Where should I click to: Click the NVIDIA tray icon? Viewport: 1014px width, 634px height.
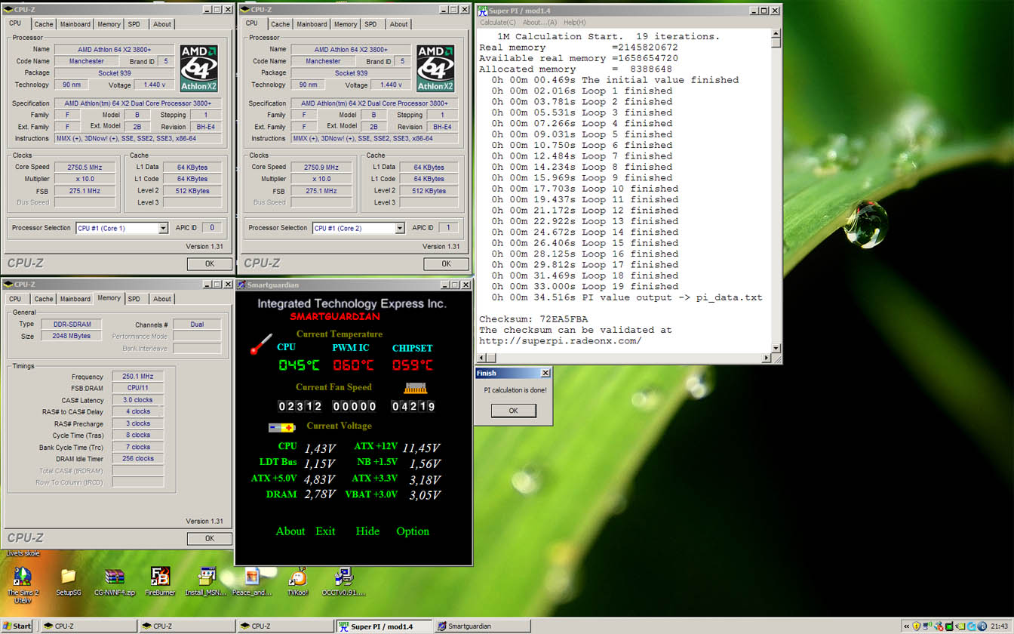(960, 626)
